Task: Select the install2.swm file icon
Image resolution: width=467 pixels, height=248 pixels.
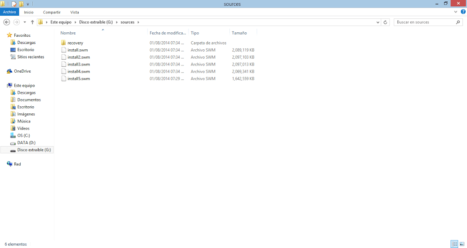Action: point(63,57)
